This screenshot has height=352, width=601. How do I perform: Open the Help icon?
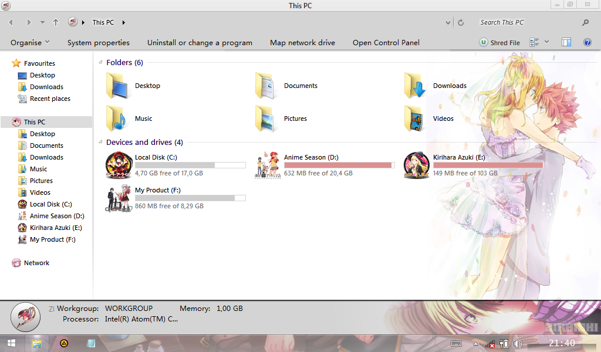pyautogui.click(x=587, y=42)
